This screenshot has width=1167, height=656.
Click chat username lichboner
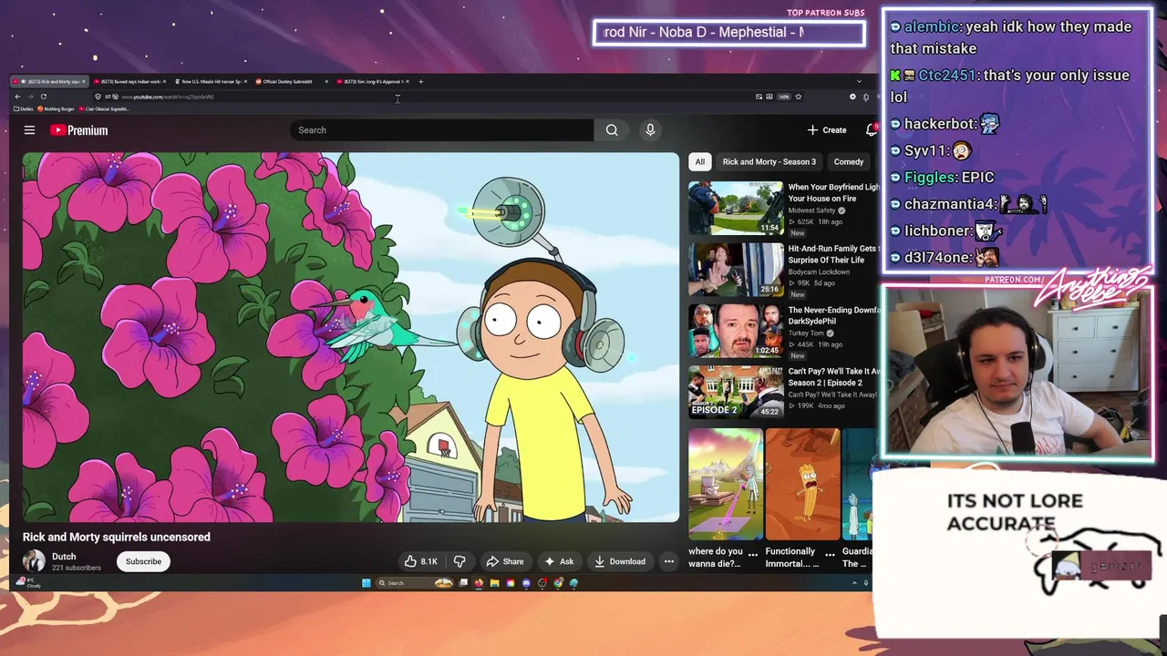point(938,231)
